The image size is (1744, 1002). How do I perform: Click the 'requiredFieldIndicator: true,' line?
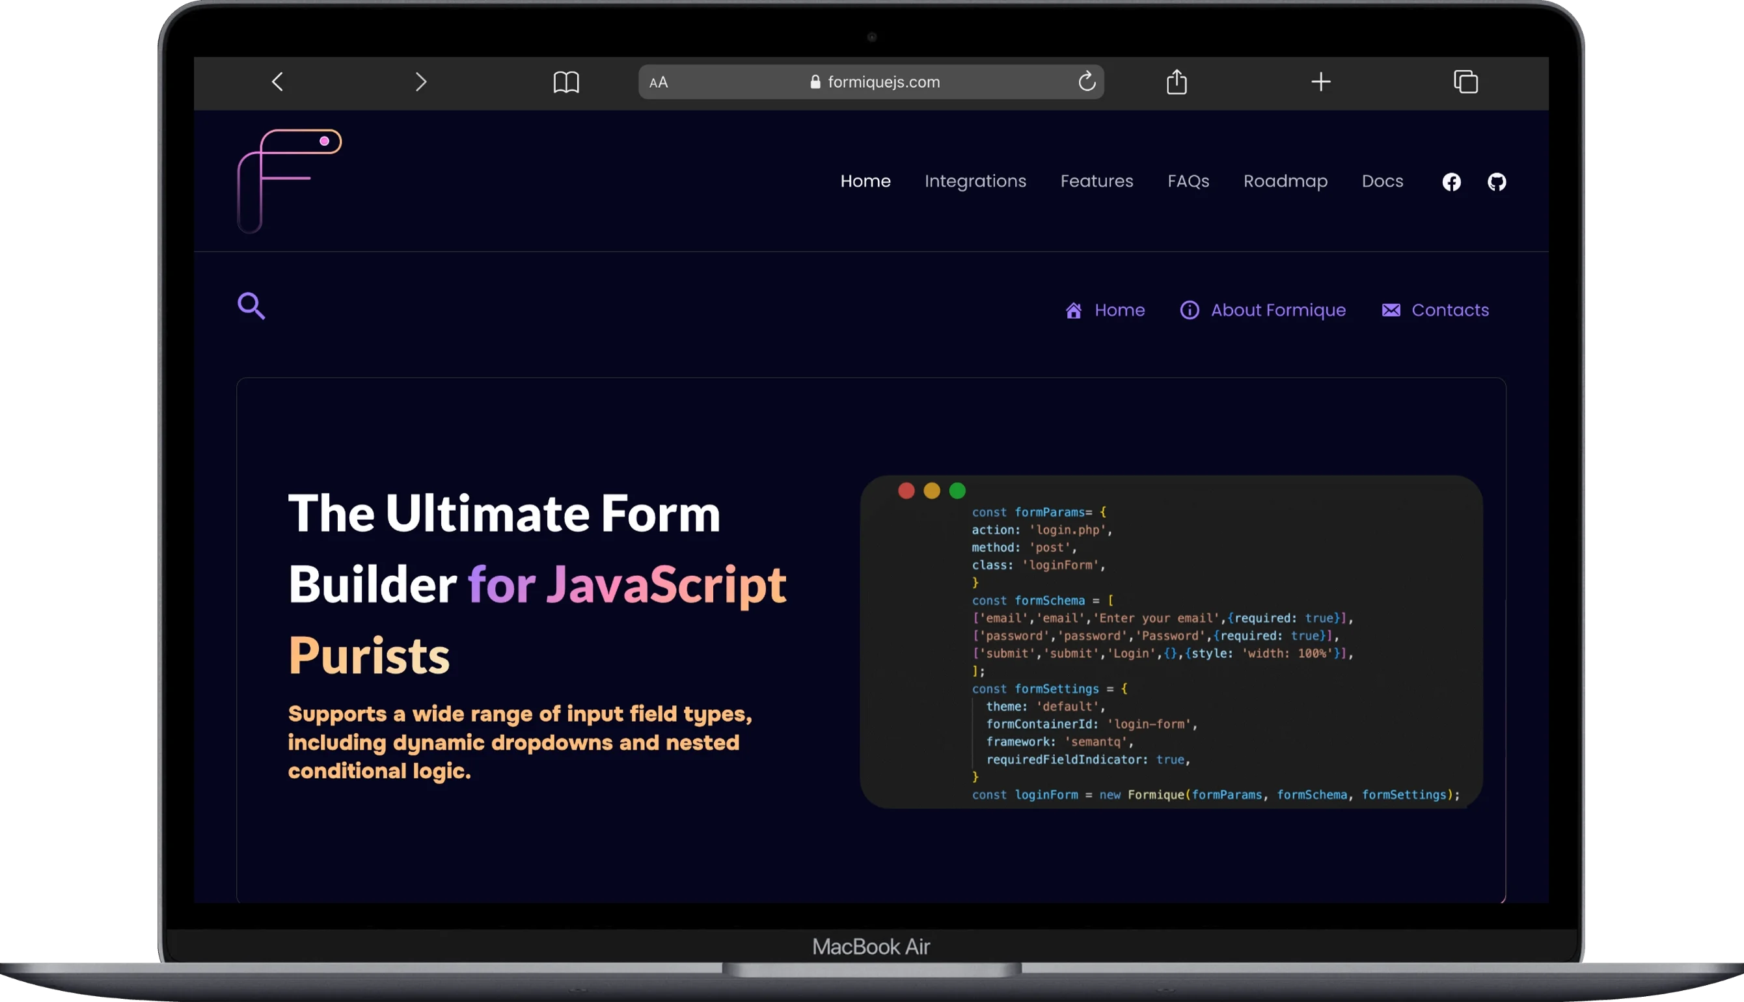[1088, 760]
